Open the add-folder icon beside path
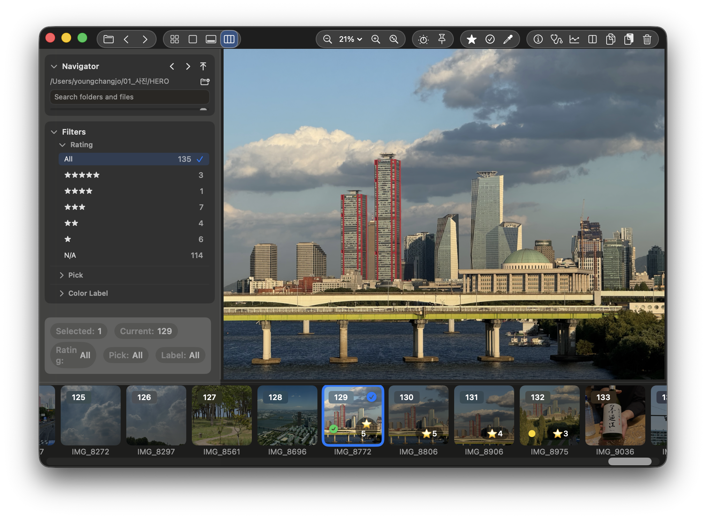 (205, 82)
